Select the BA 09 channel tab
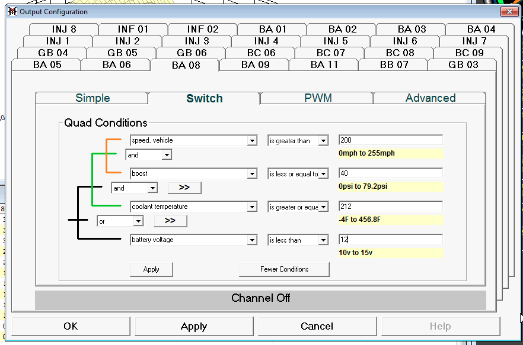The image size is (523, 345). point(255,65)
